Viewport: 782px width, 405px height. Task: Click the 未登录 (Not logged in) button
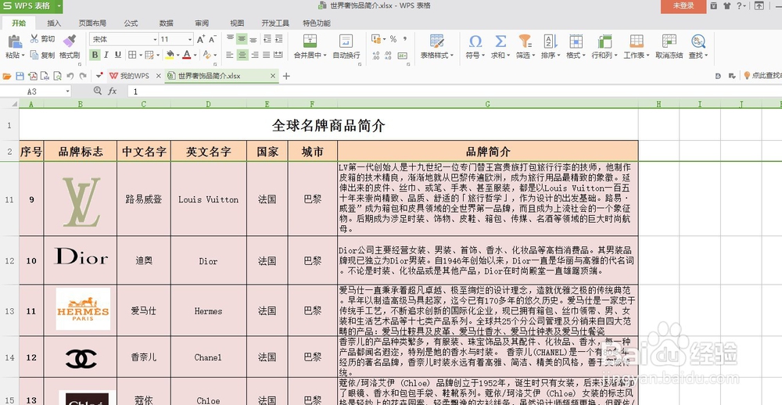pyautogui.click(x=683, y=6)
